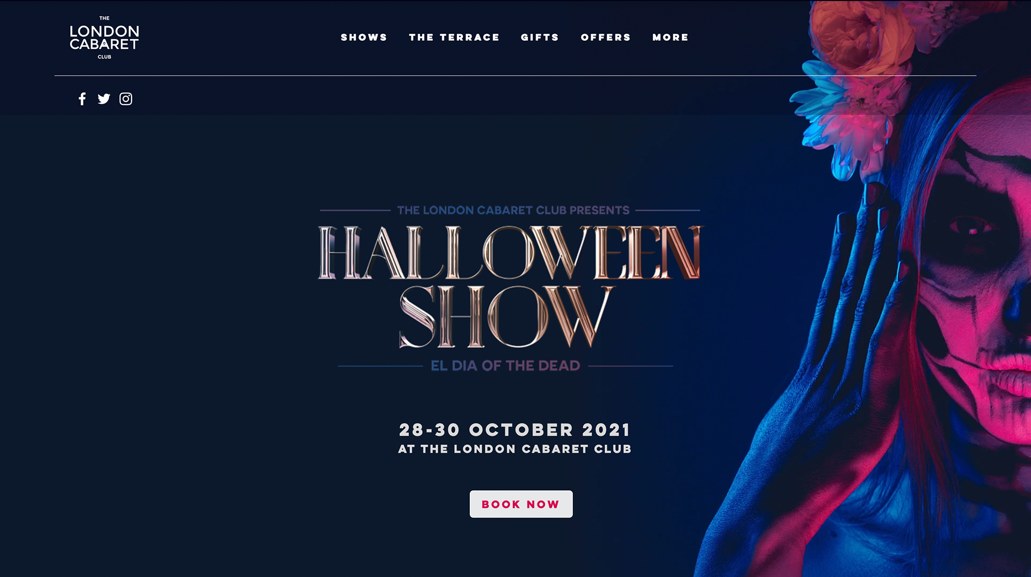Expand the More menu

670,38
